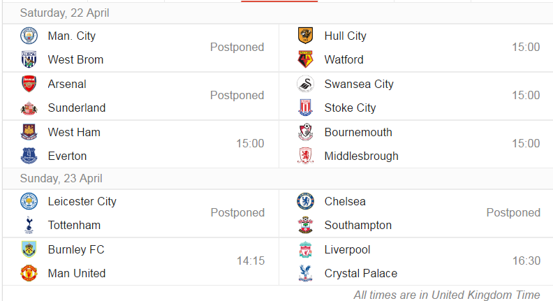The height and width of the screenshot is (301, 553).
Task: Open the Leicester City team link
Action: [x=82, y=202]
